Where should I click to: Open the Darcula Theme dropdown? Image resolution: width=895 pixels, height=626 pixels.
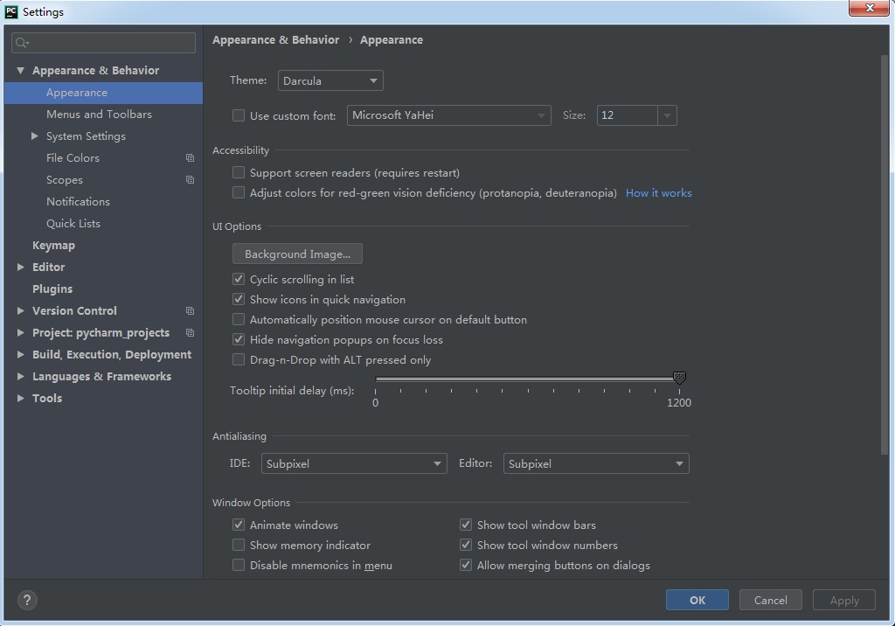click(330, 80)
